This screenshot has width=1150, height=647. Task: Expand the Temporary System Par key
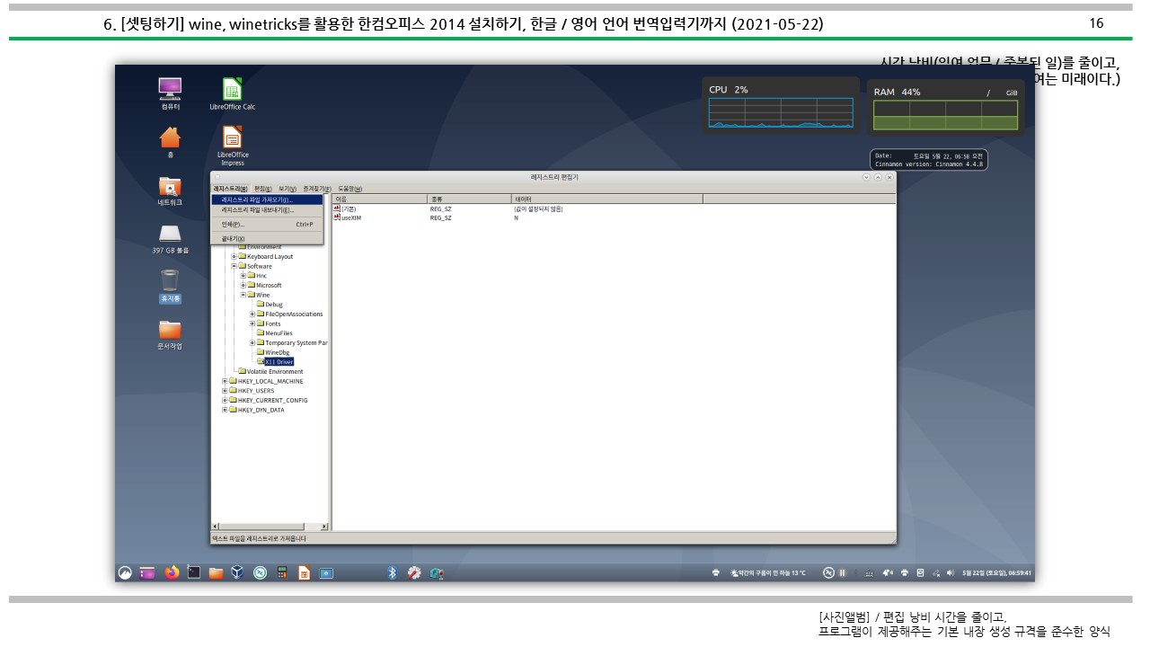(252, 342)
